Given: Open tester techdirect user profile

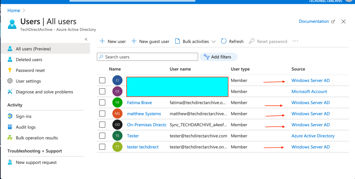Looking at the screenshot, I should click(x=143, y=147).
